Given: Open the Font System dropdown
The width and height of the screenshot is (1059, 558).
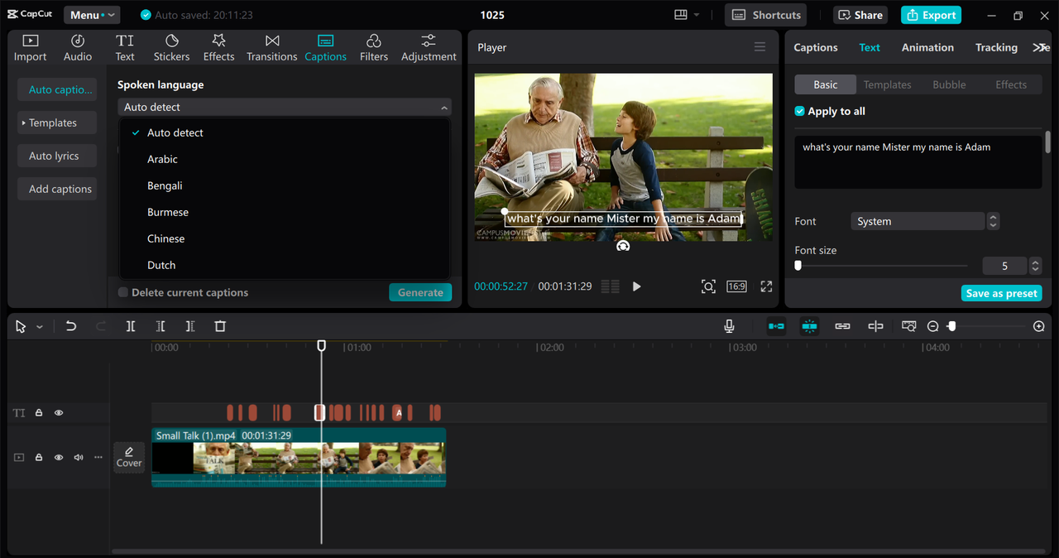Looking at the screenshot, I should tap(918, 221).
